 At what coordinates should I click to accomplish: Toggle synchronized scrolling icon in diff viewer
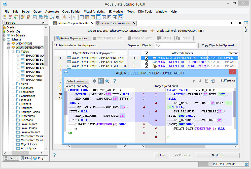[101, 81]
